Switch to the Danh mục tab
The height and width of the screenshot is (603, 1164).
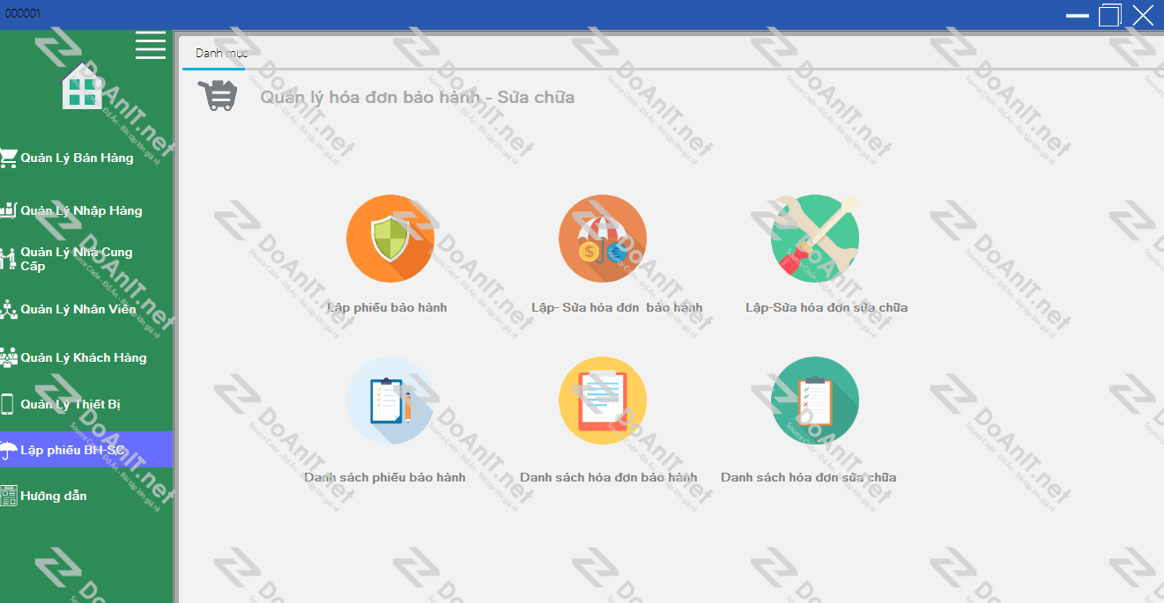pyautogui.click(x=220, y=54)
